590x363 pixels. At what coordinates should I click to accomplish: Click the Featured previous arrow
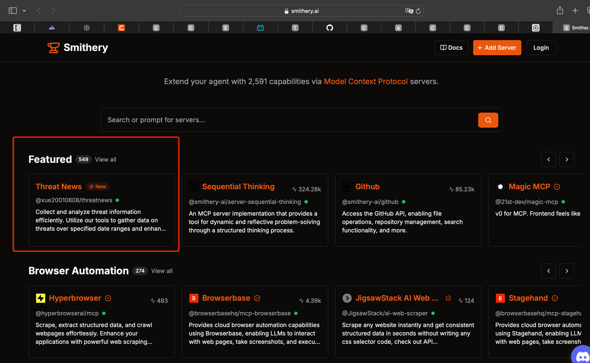point(548,159)
